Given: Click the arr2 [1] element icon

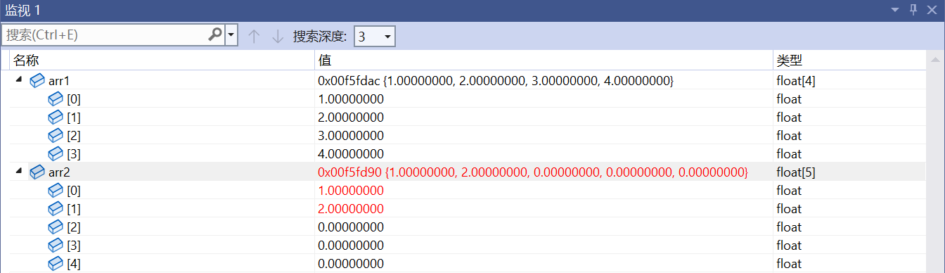Looking at the screenshot, I should click(x=56, y=209).
